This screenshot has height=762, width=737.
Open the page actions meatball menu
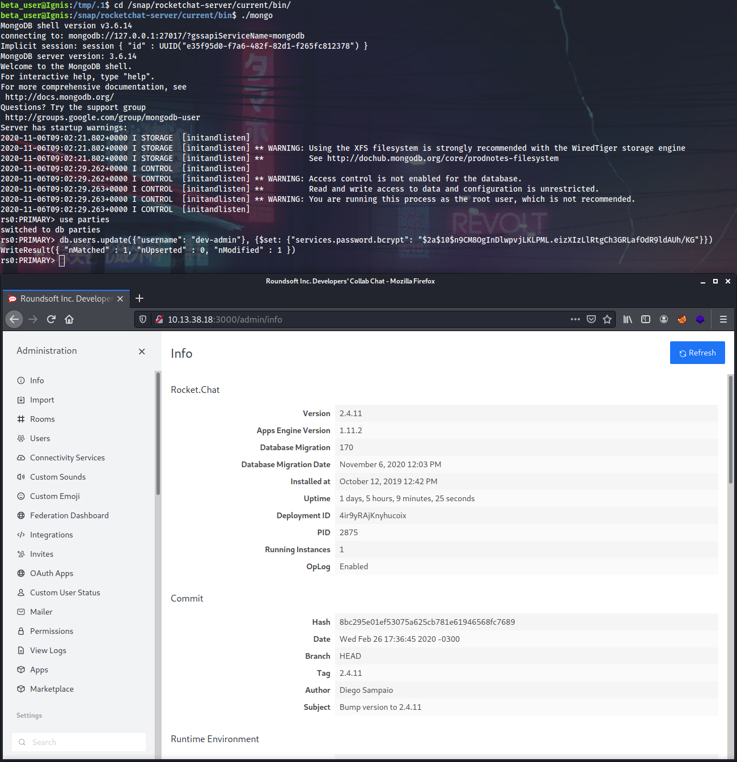pyautogui.click(x=575, y=319)
